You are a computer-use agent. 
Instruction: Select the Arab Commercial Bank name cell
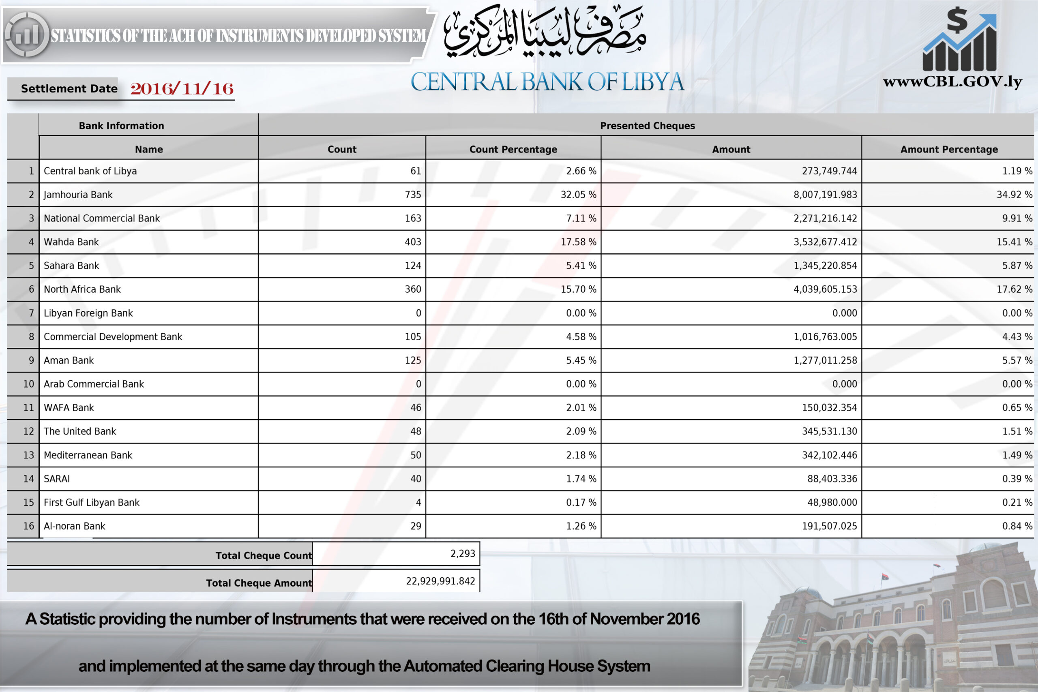149,384
